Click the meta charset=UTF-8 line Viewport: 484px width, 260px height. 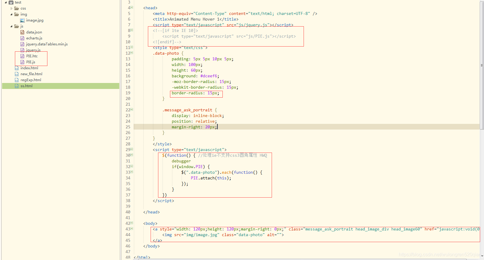click(x=235, y=13)
